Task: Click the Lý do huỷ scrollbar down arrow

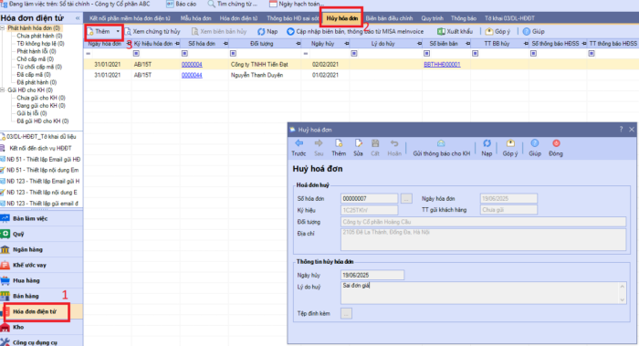Action: point(622,300)
